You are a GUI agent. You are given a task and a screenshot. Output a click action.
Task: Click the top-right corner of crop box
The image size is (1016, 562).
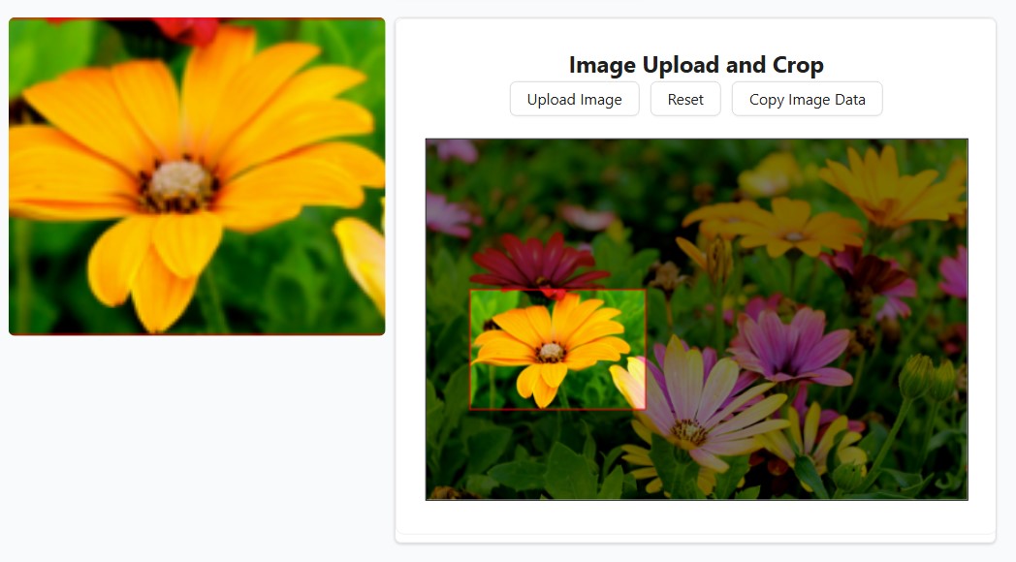(x=646, y=290)
